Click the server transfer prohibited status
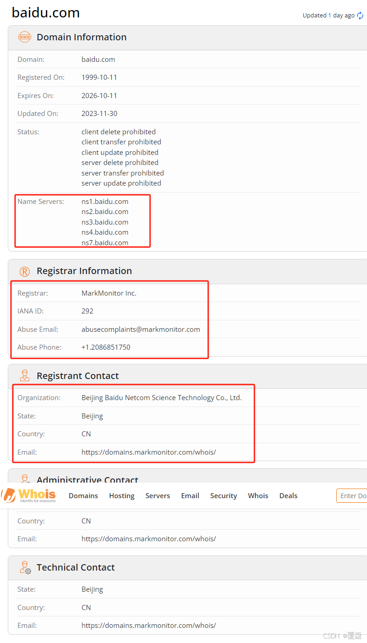Viewport: 367px width, 643px height. [x=123, y=173]
